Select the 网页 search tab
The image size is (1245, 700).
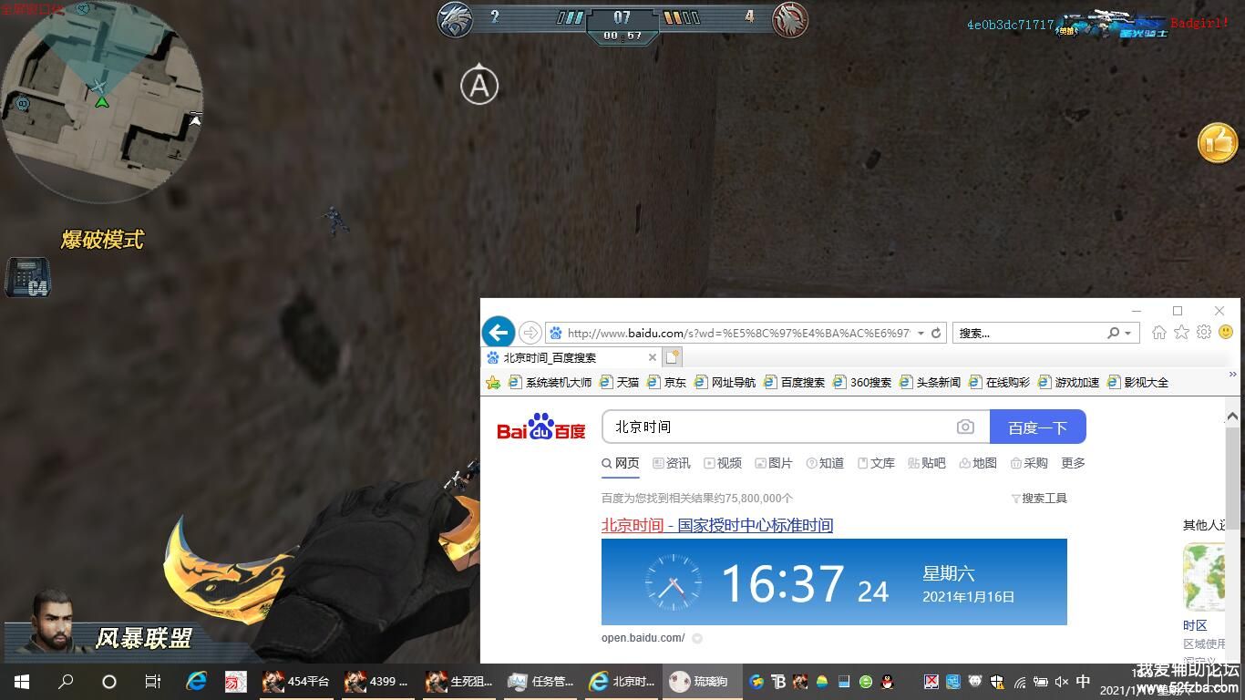621,463
